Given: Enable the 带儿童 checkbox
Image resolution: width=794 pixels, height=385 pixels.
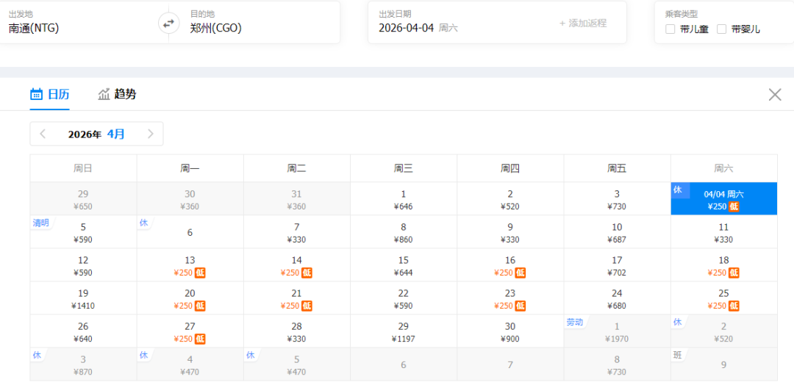Looking at the screenshot, I should (x=670, y=29).
